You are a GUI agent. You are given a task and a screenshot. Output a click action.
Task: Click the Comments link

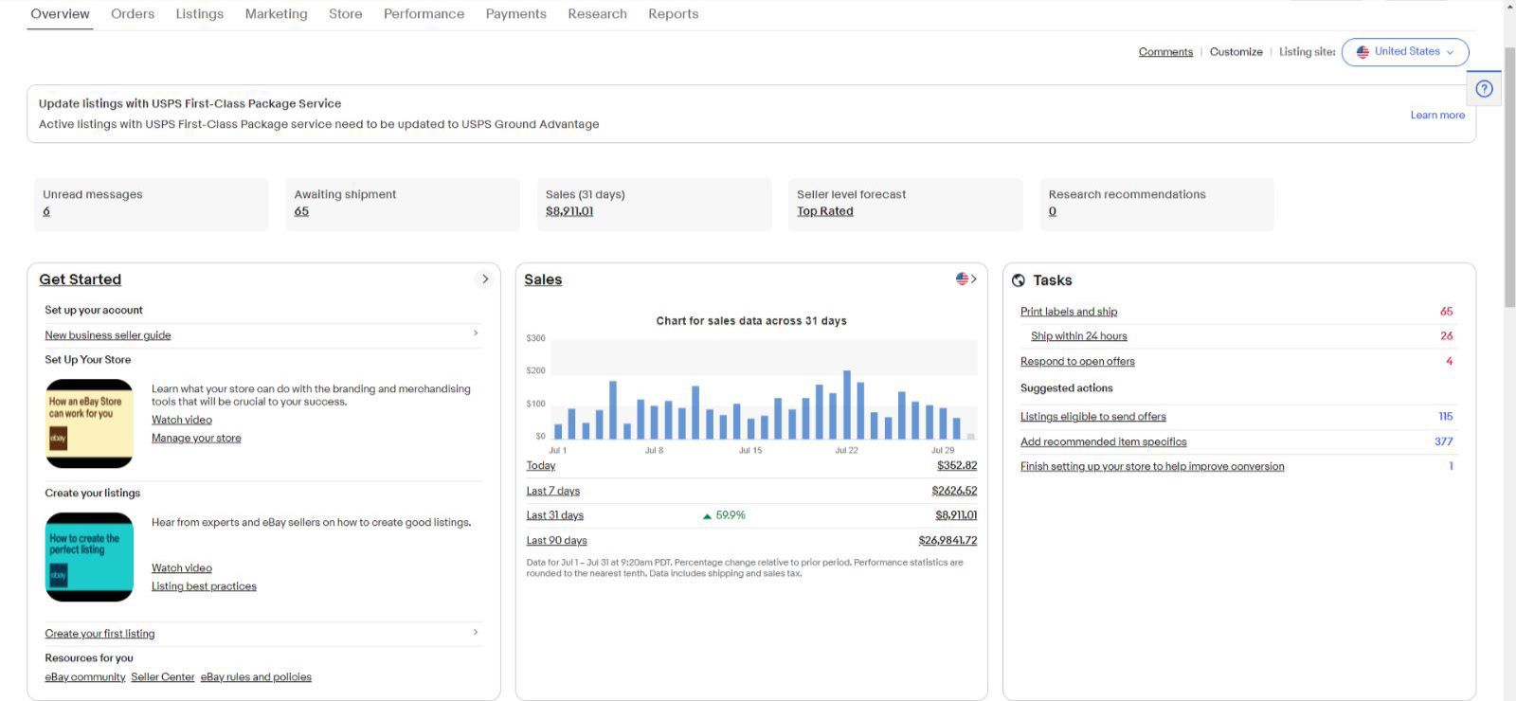tap(1165, 52)
